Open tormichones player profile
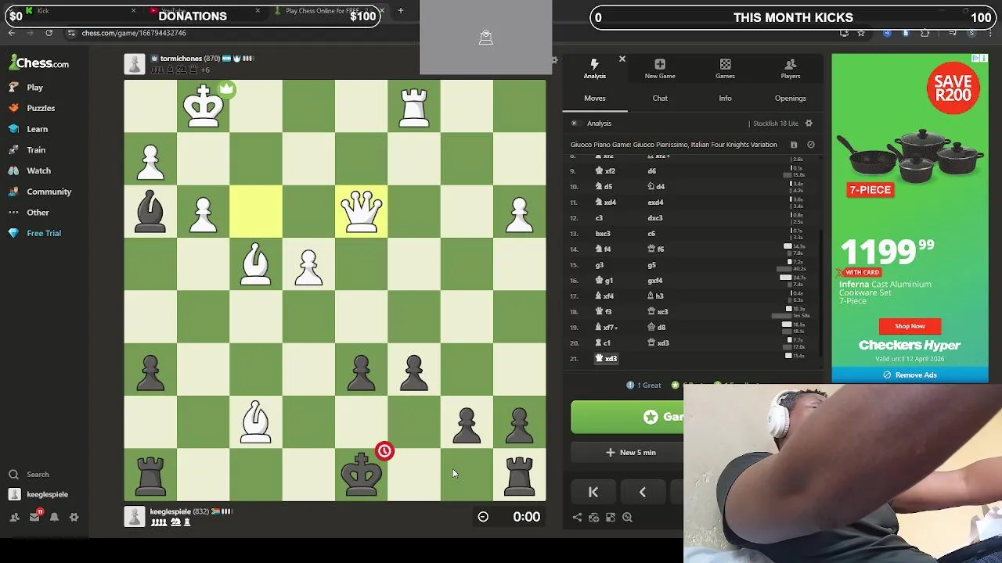 181,59
